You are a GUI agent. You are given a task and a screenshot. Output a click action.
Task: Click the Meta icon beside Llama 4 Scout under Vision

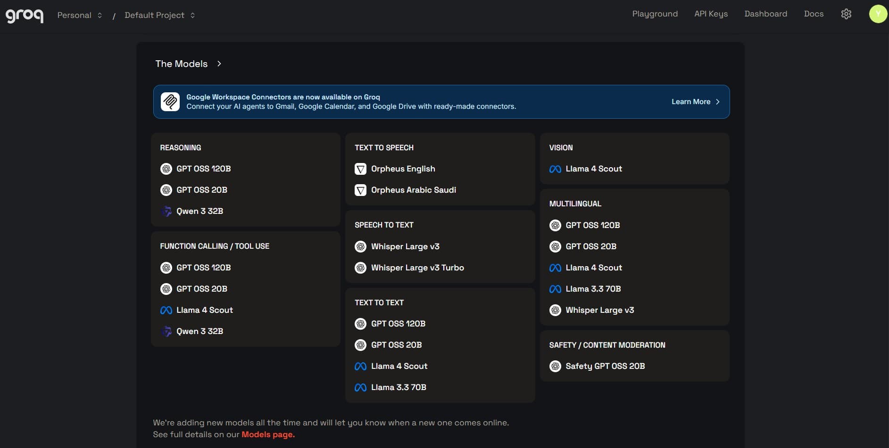pyautogui.click(x=555, y=169)
